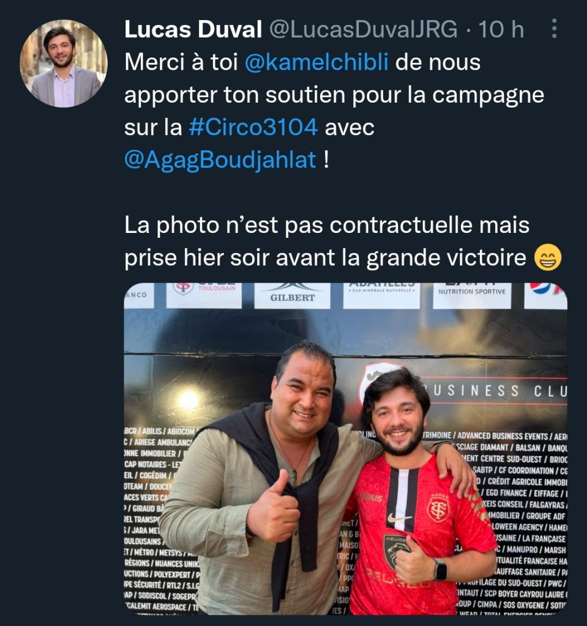
Task: Click the grinning face emoji in the tweet
Action: (548, 257)
